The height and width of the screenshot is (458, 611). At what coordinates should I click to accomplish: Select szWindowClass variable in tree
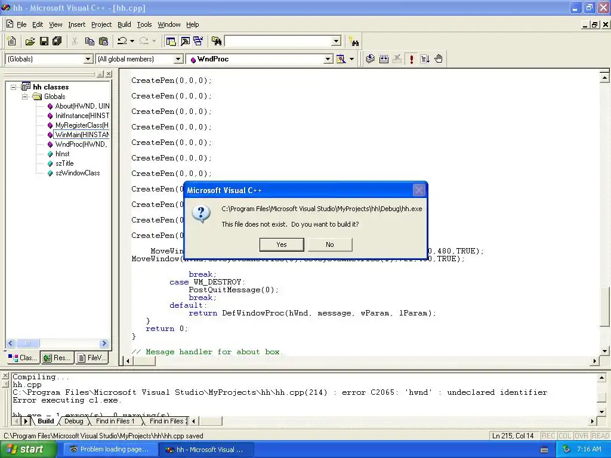[78, 173]
